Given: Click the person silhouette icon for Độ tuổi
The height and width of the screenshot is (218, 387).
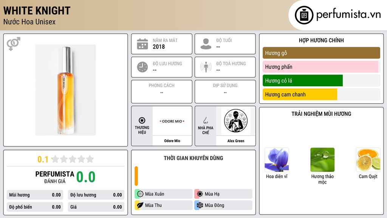Looking at the screenshot, I should click(206, 44).
